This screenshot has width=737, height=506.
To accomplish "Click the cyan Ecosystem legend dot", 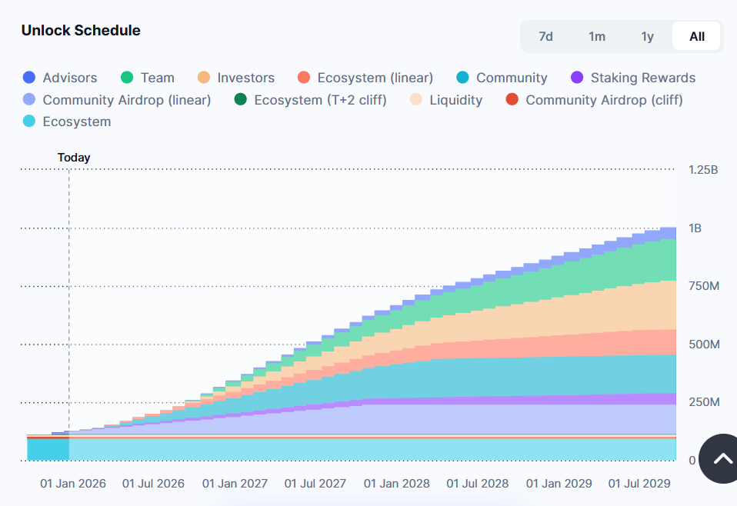I will click(28, 122).
